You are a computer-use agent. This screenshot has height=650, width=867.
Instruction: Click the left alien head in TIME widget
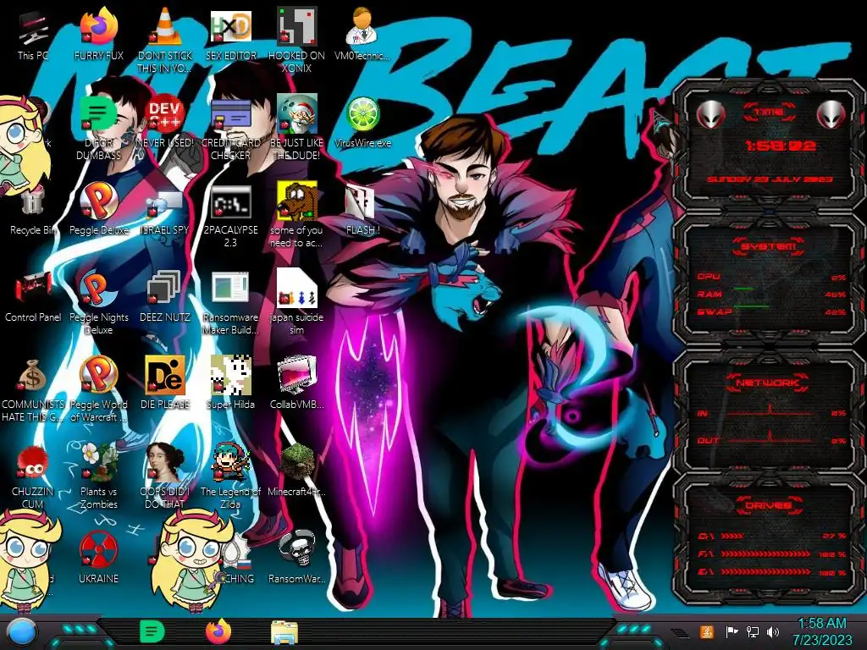710,114
